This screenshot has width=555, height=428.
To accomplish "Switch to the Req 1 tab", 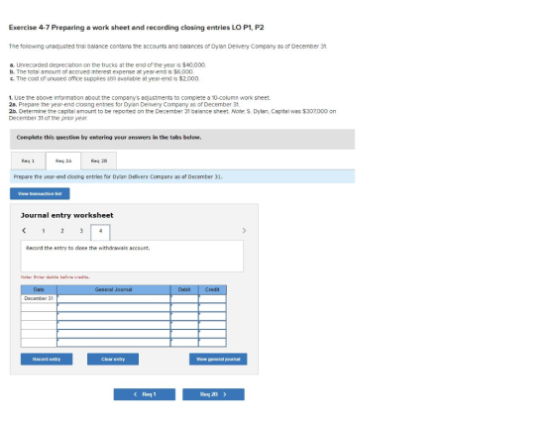I will pos(28,160).
